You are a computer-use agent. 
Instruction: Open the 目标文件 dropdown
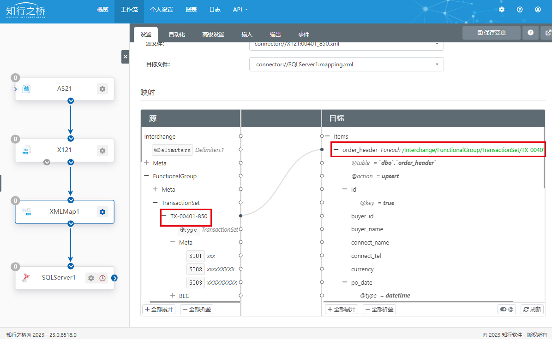click(x=347, y=64)
